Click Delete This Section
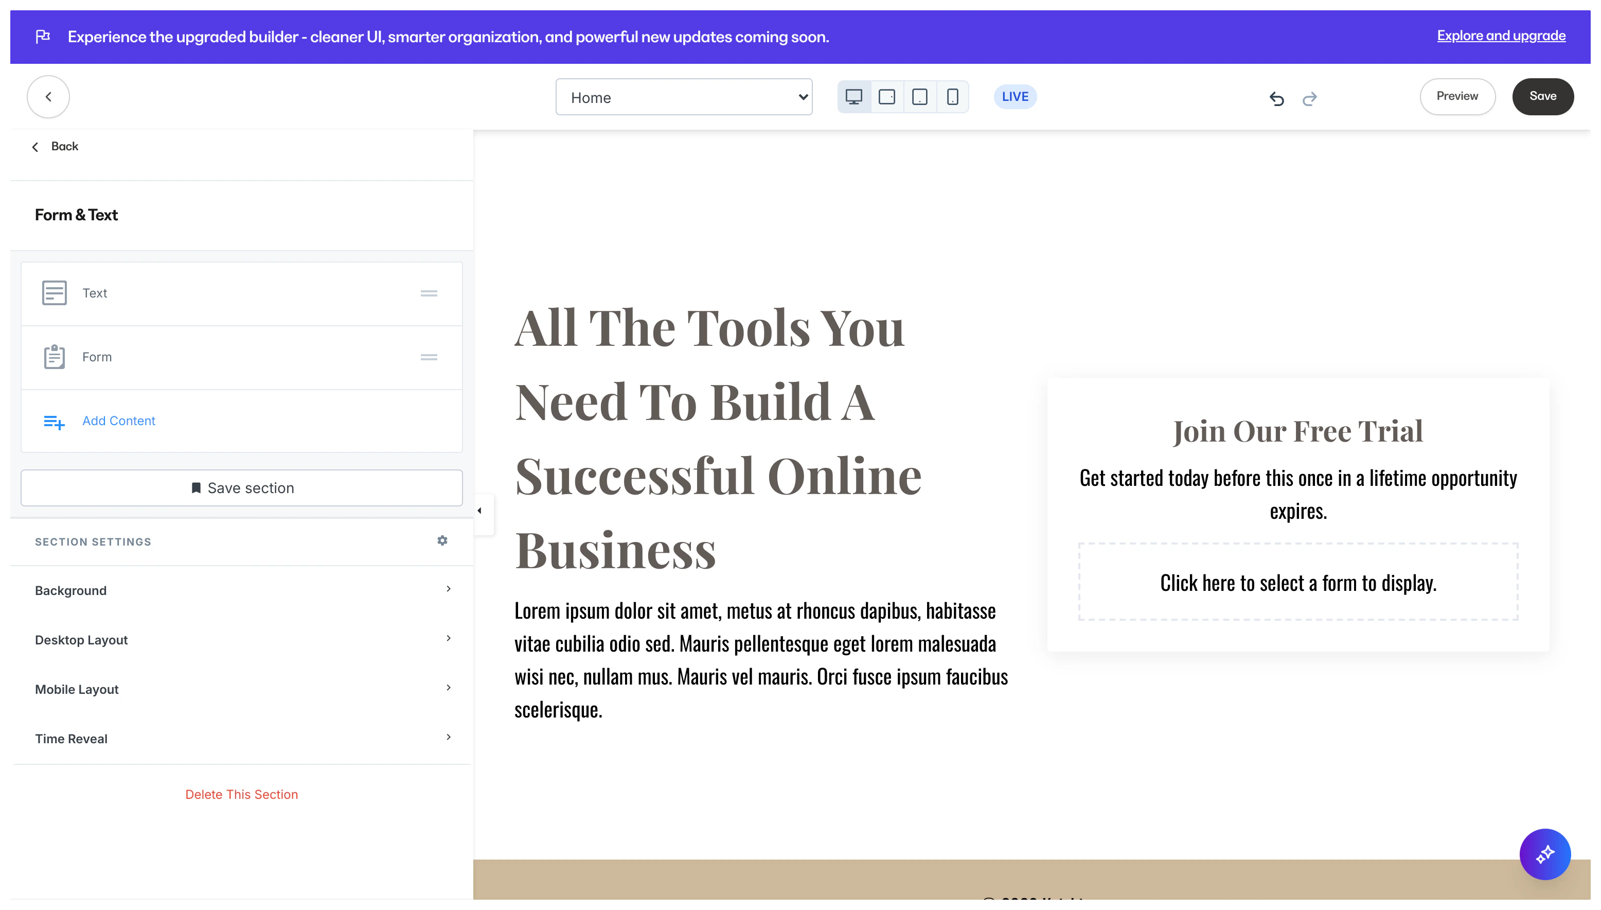1601x910 pixels. click(x=242, y=794)
